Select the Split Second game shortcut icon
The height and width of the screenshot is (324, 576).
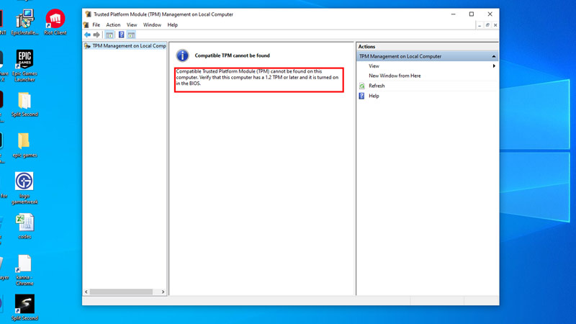(24, 307)
